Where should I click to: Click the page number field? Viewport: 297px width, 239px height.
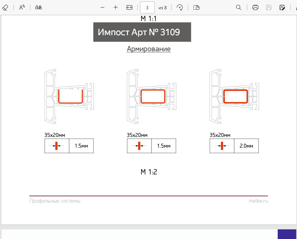[x=147, y=7]
